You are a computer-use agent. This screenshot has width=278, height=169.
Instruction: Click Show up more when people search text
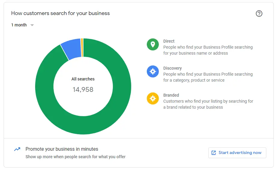75,157
